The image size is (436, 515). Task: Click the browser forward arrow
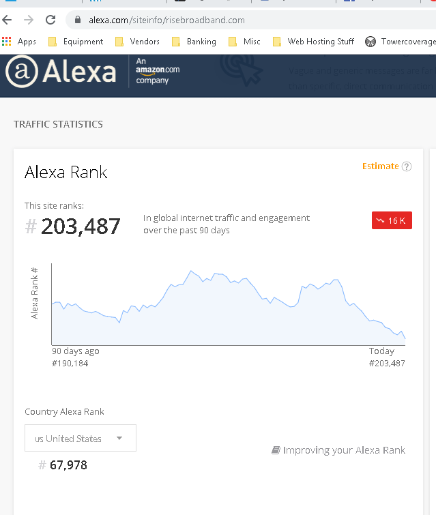[29, 20]
